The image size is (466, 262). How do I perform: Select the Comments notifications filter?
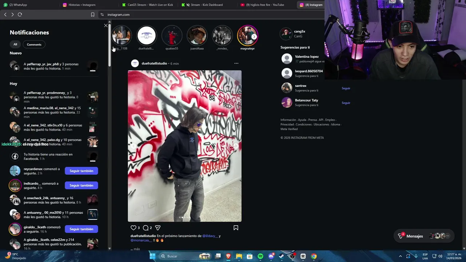[34, 44]
